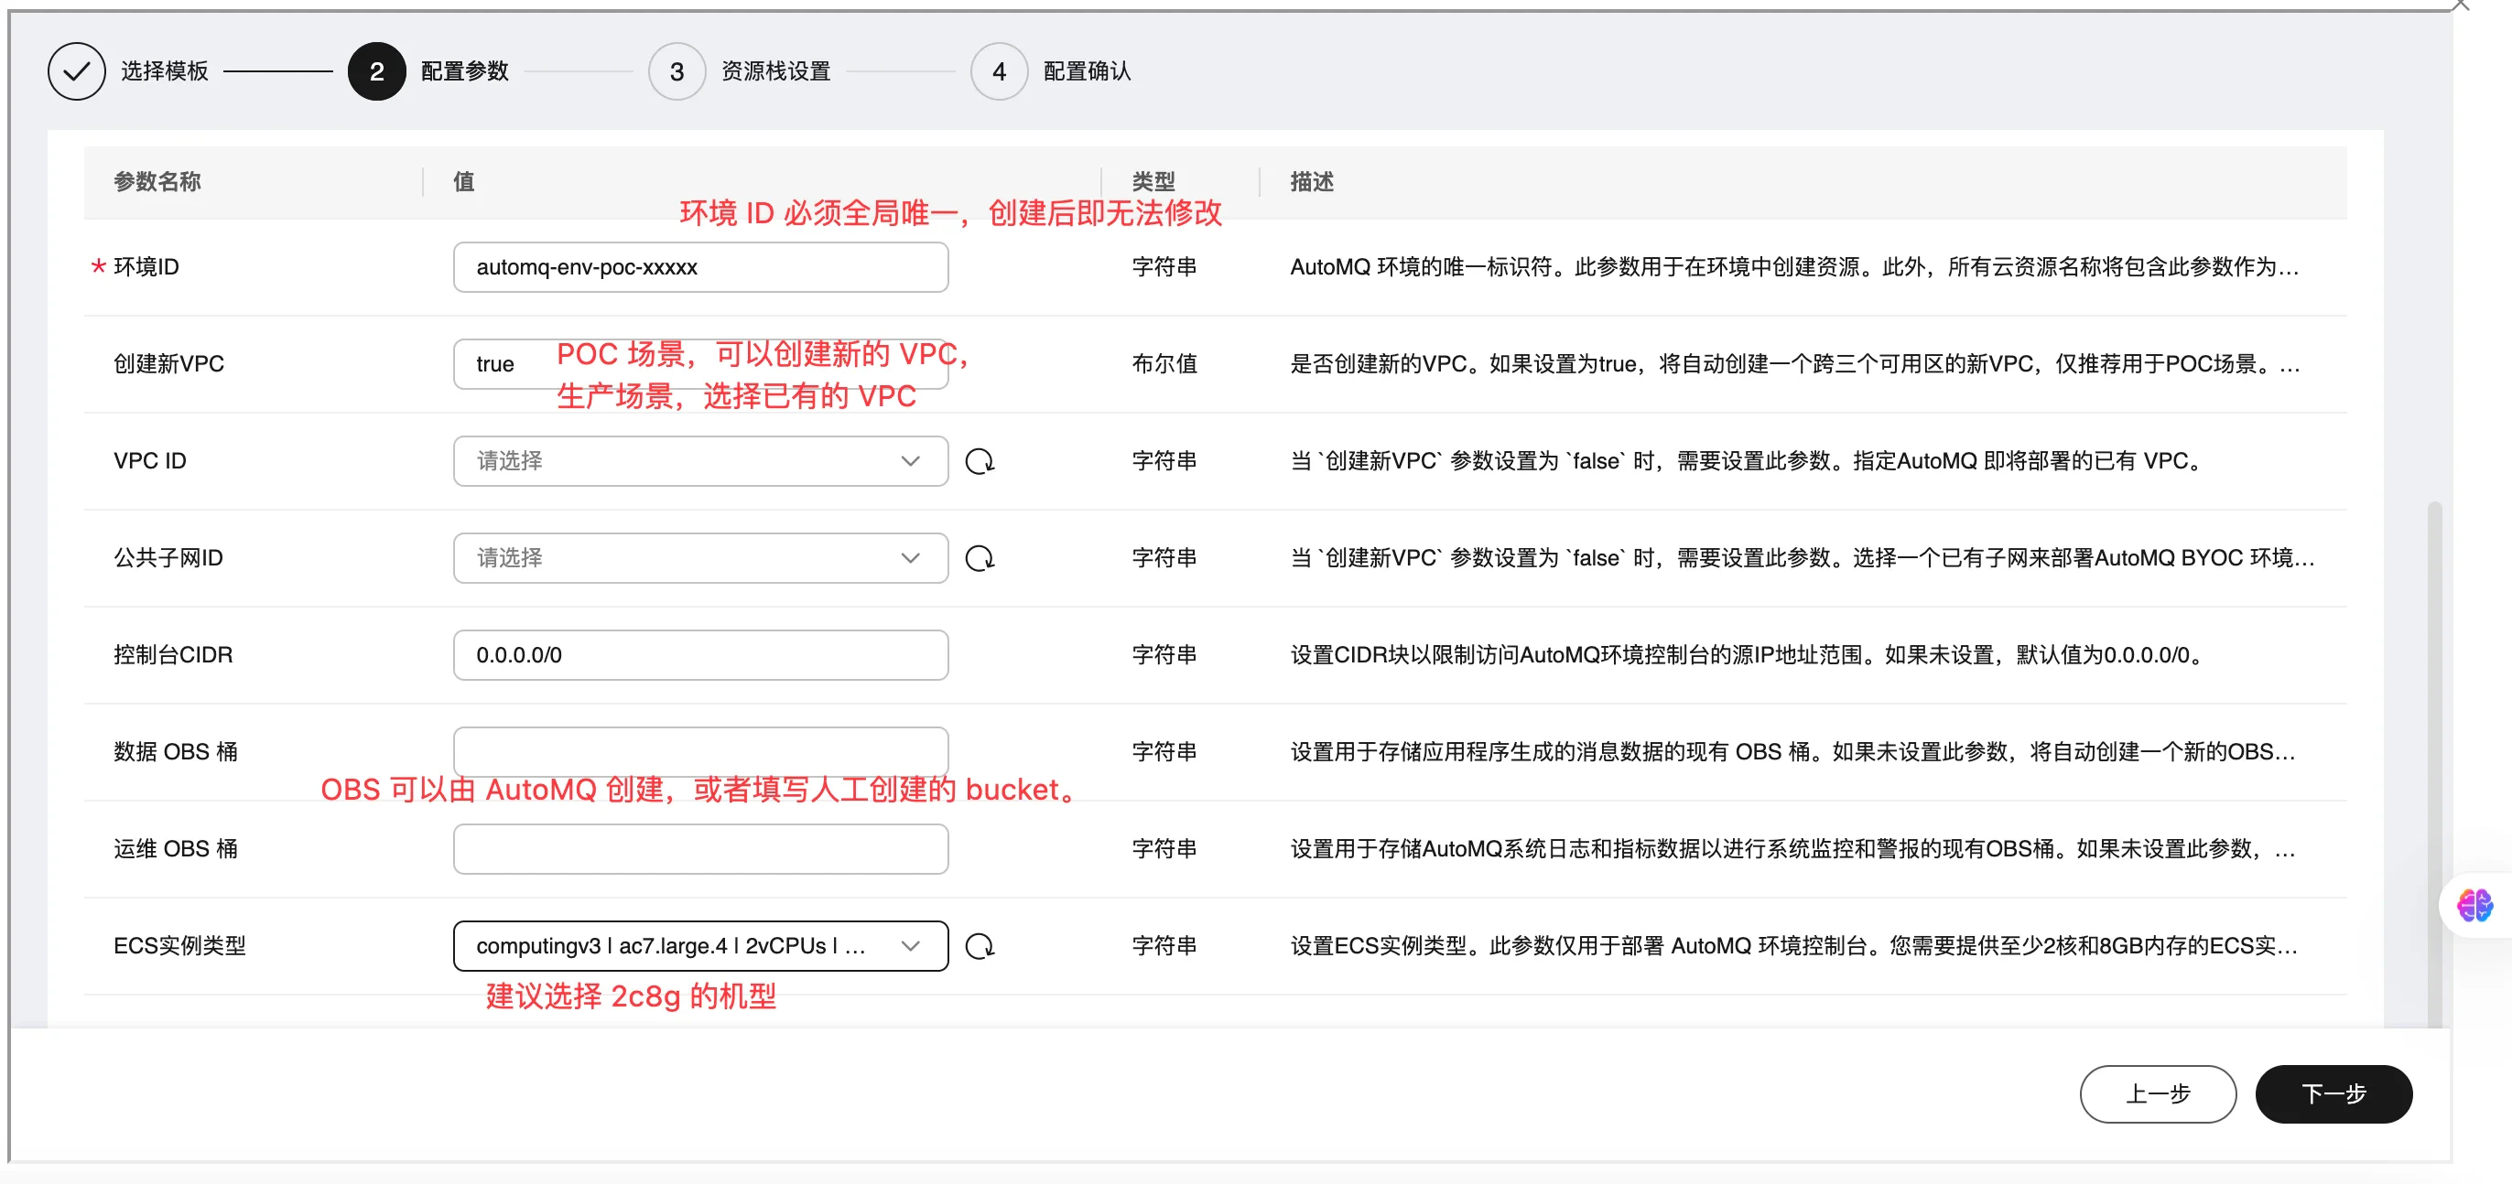2512x1184 pixels.
Task: Focus the 环境ID text field
Action: click(x=699, y=267)
